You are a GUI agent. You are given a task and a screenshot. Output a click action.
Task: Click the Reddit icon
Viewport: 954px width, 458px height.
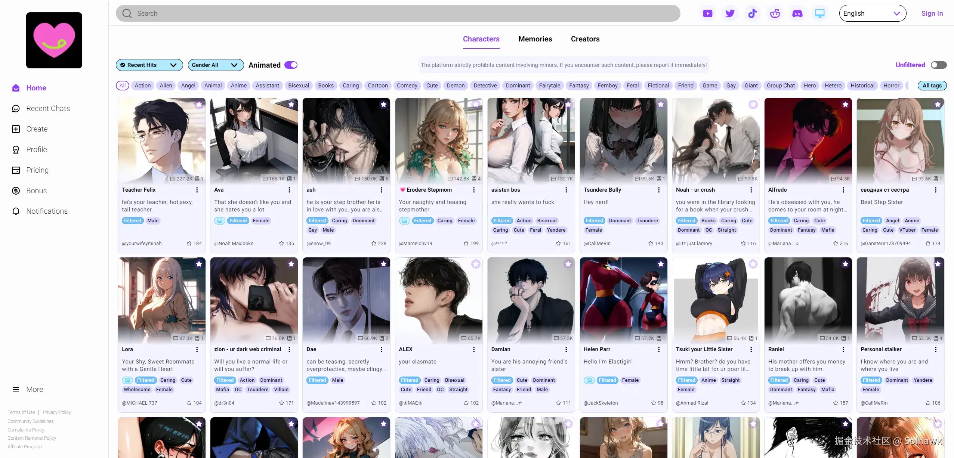point(775,13)
